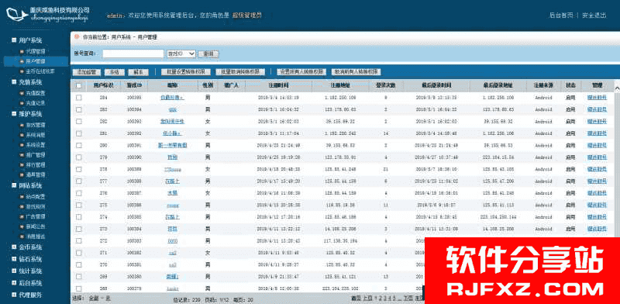Screen dimensions: 620x304
Task: Collapse the 网站系统 menu group
Action: pyautogui.click(x=14, y=185)
